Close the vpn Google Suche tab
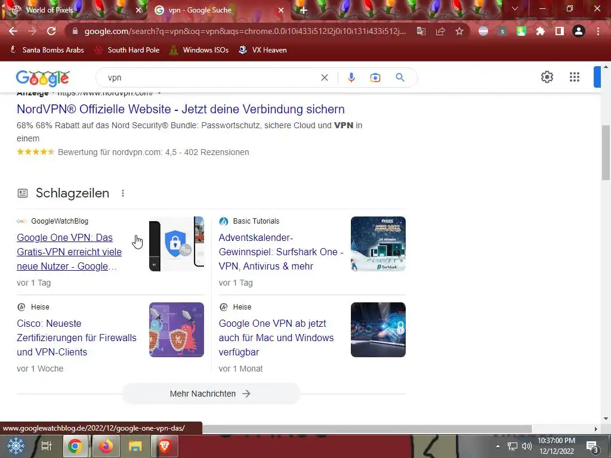611x458 pixels. [x=281, y=11]
